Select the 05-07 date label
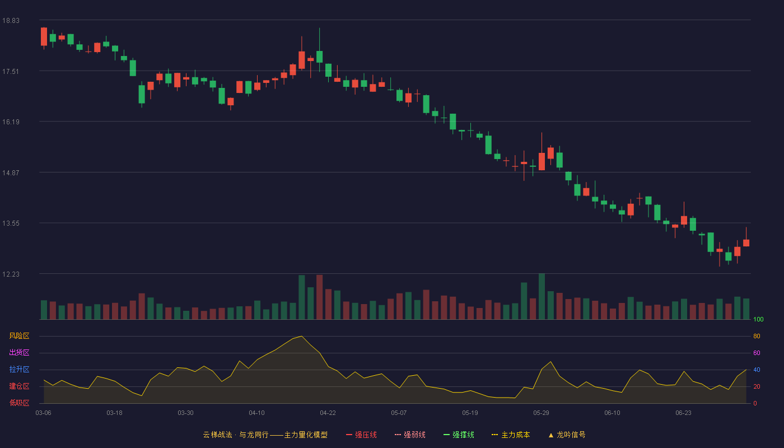The width and height of the screenshot is (784, 448). tap(399, 413)
